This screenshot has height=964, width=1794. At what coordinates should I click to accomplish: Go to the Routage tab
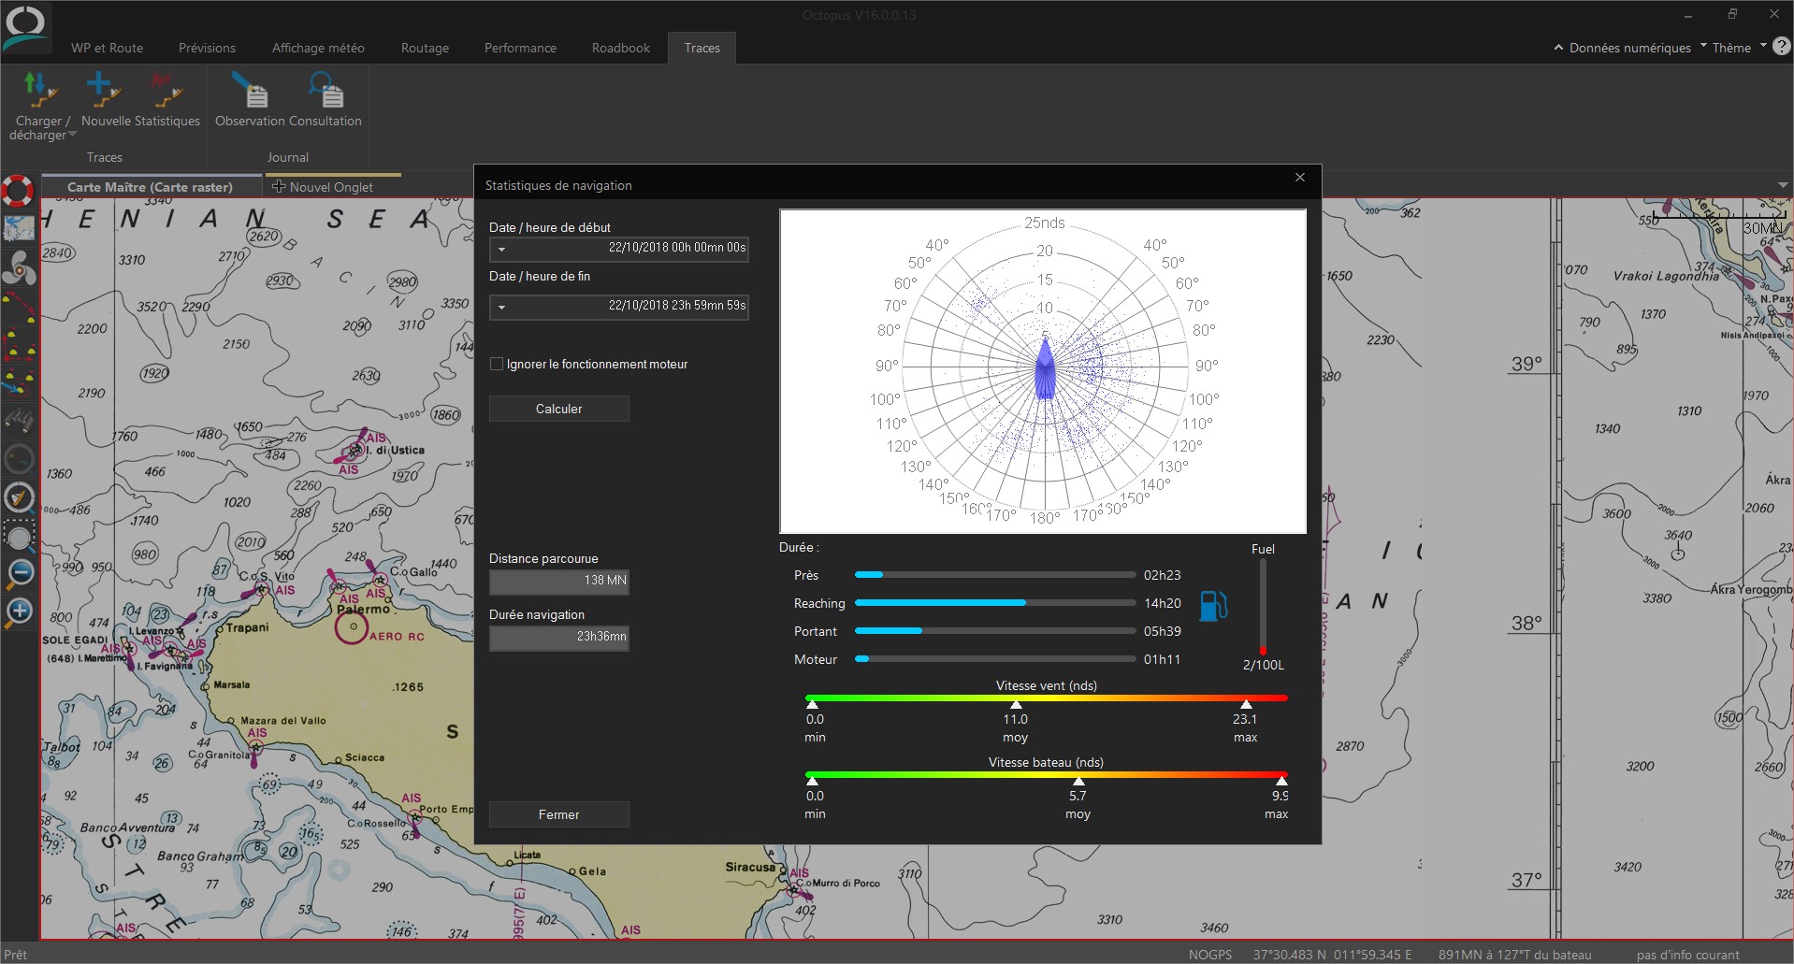click(x=425, y=48)
